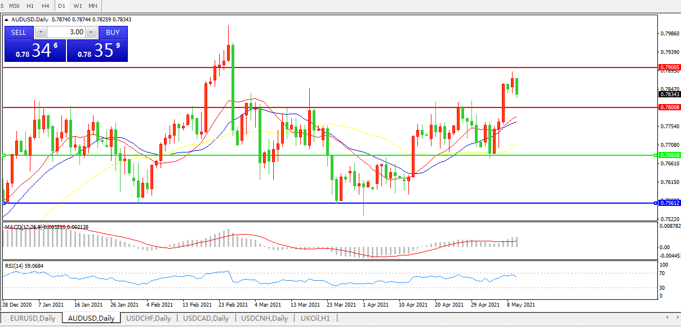Go to the USDCNH,Daily chart tab
681x328 pixels.
tap(265, 318)
